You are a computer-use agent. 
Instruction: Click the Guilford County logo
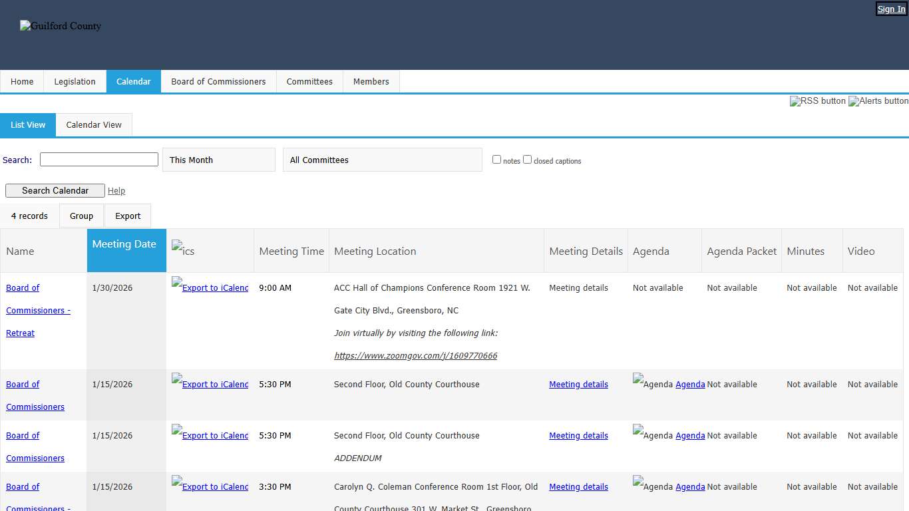pyautogui.click(x=61, y=26)
